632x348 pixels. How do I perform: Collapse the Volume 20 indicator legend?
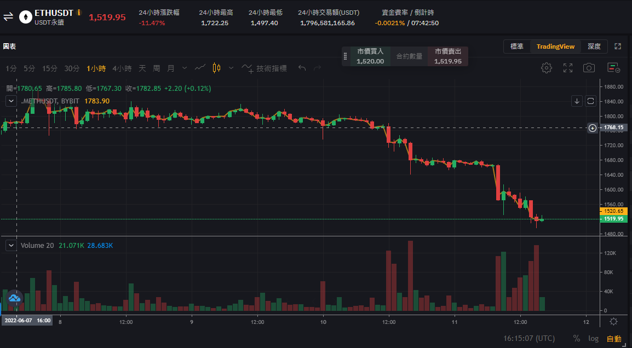[12, 245]
